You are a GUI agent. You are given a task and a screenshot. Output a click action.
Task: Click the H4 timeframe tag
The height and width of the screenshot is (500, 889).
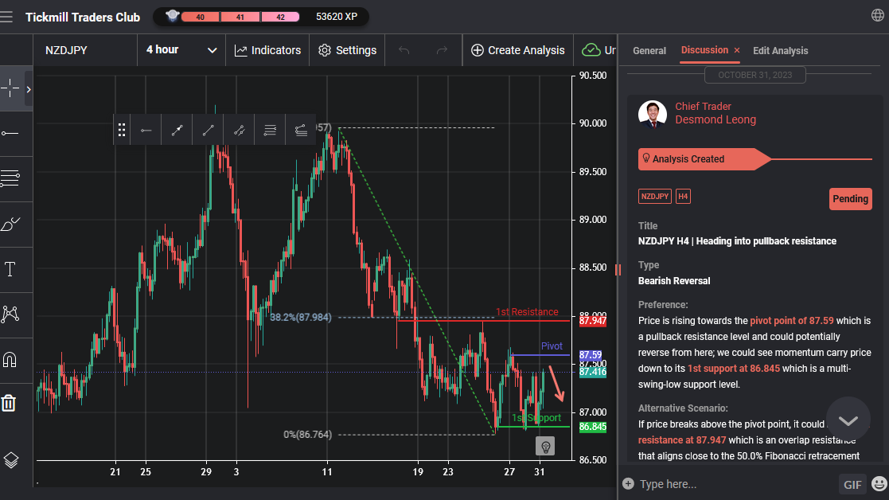point(683,196)
